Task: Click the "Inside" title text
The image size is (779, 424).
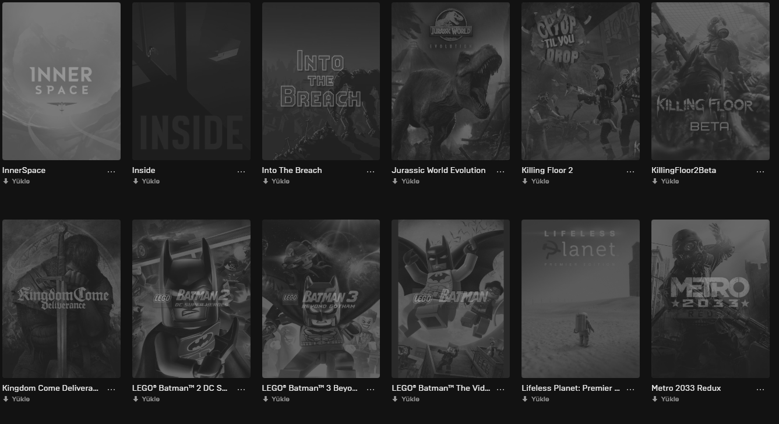Action: click(x=144, y=171)
